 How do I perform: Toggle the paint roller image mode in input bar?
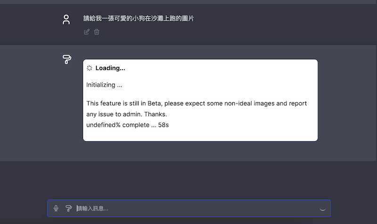(69, 208)
